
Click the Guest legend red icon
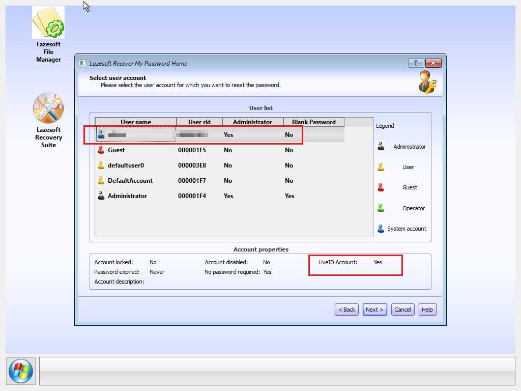pos(381,187)
